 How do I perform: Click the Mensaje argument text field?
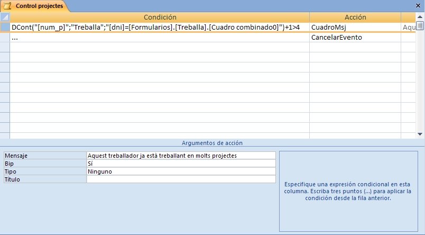(x=181, y=156)
